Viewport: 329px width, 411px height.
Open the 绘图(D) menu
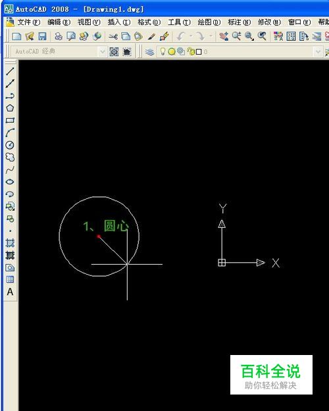(x=209, y=22)
